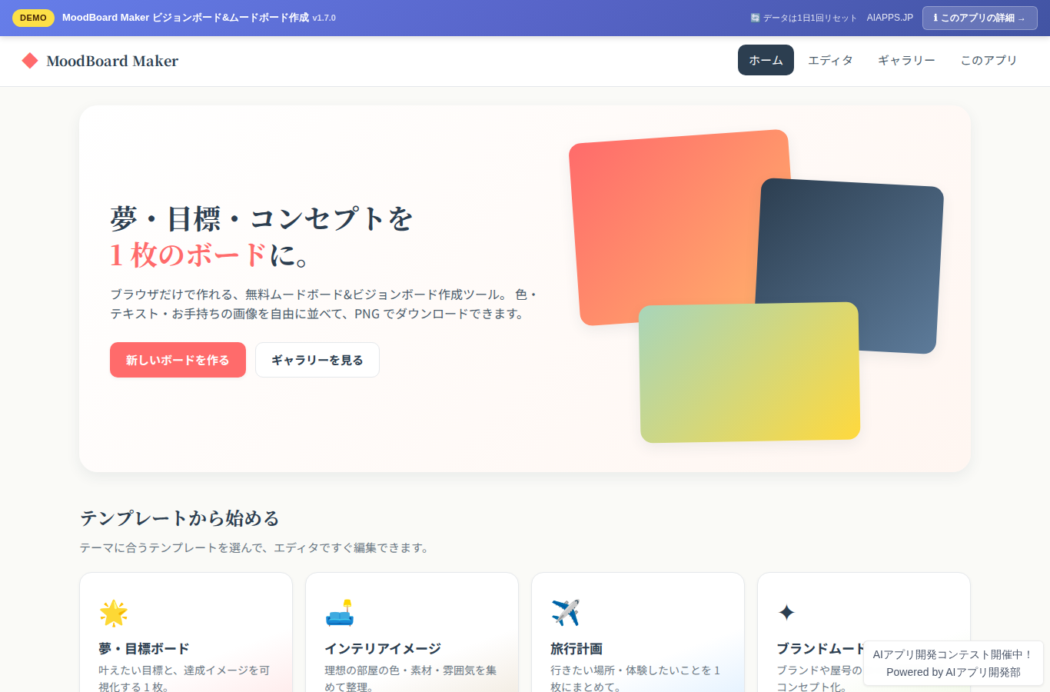The width and height of the screenshot is (1050, 692).
Task: Click 行きたい場所 description on travel card
Action: click(x=636, y=678)
